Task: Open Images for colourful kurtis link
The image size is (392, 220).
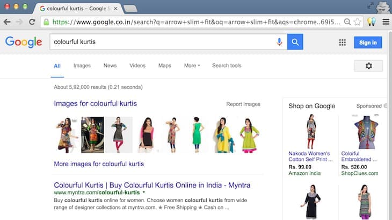Action: 95,104
